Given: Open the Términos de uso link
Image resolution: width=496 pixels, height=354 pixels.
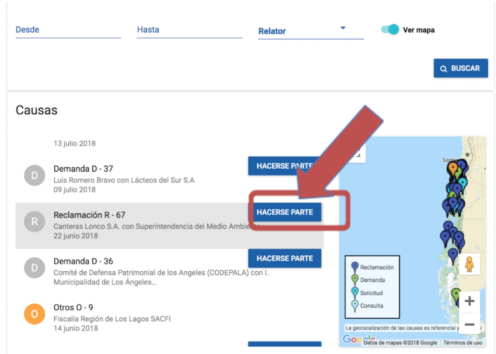Looking at the screenshot, I should [x=462, y=343].
